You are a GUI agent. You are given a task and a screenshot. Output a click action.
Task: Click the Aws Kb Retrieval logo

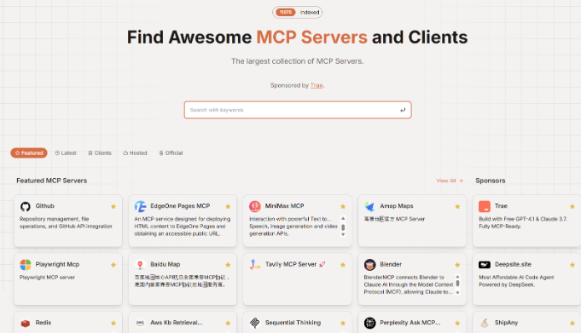coord(140,323)
